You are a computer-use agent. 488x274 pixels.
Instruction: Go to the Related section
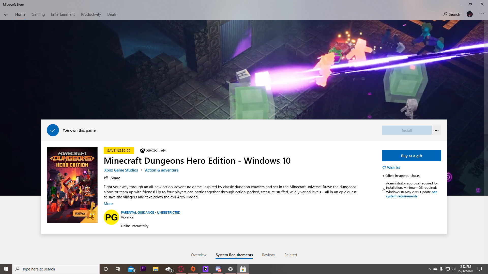pos(291,255)
